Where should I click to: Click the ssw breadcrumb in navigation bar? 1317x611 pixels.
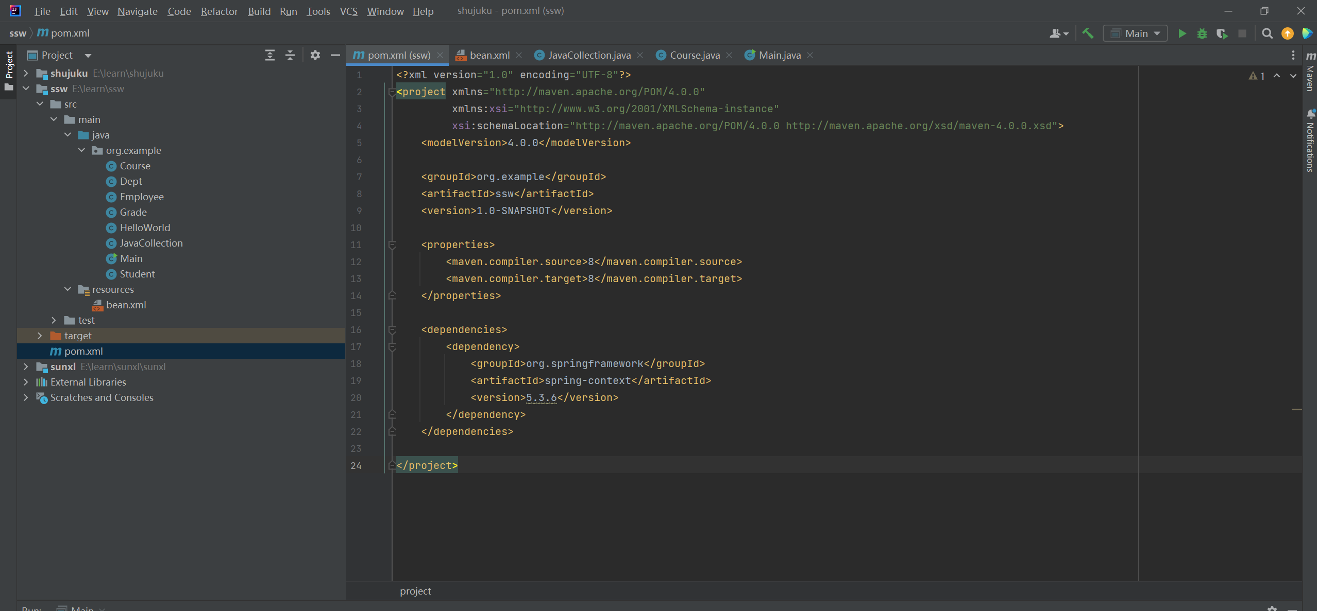pos(18,33)
